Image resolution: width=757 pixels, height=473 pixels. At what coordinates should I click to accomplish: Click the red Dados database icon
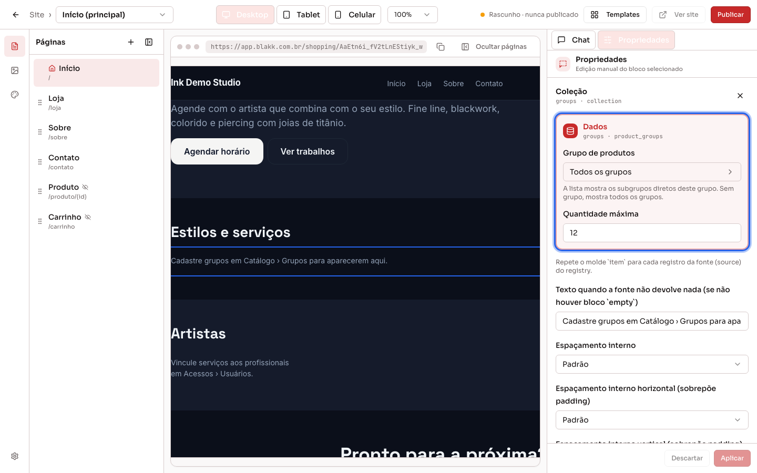[570, 131]
